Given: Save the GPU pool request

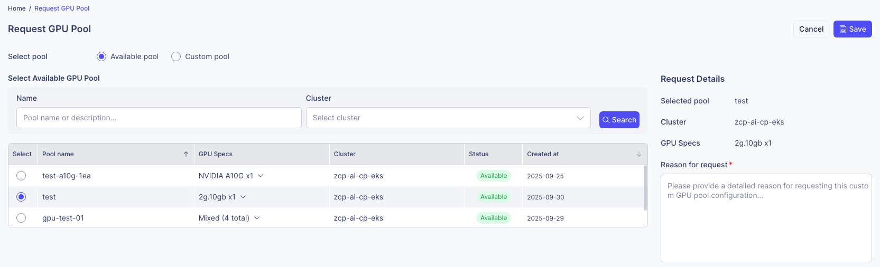Looking at the screenshot, I should tap(853, 29).
